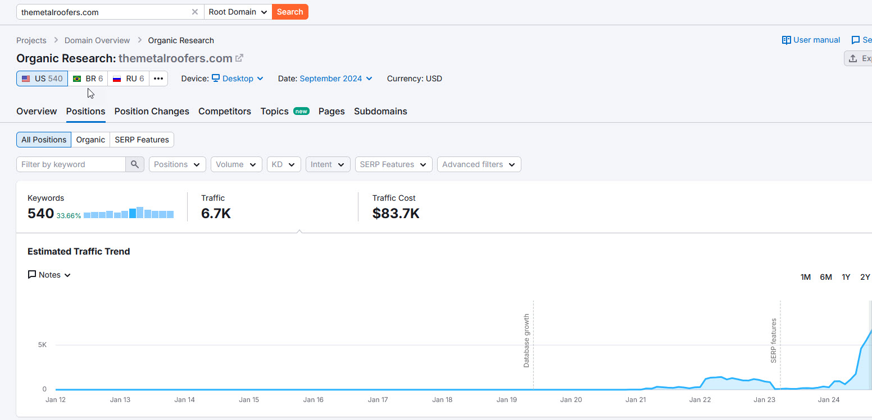
Task: Click the Currency: USD label
Action: point(415,79)
